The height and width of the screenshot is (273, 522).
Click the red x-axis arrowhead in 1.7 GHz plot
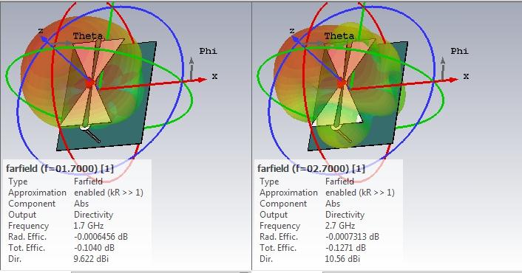201,80
